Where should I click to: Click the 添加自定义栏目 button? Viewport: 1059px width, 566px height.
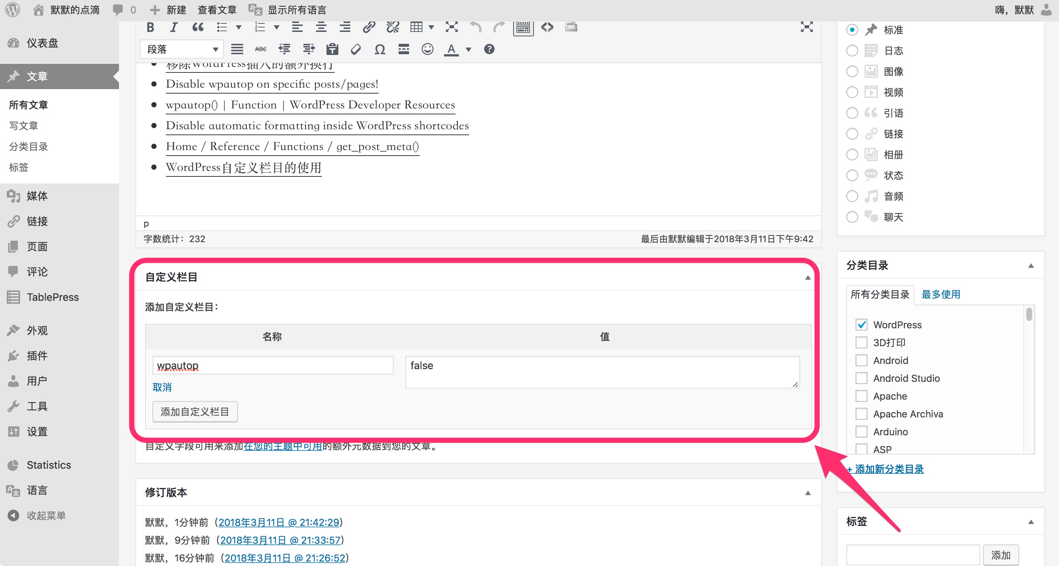click(195, 412)
